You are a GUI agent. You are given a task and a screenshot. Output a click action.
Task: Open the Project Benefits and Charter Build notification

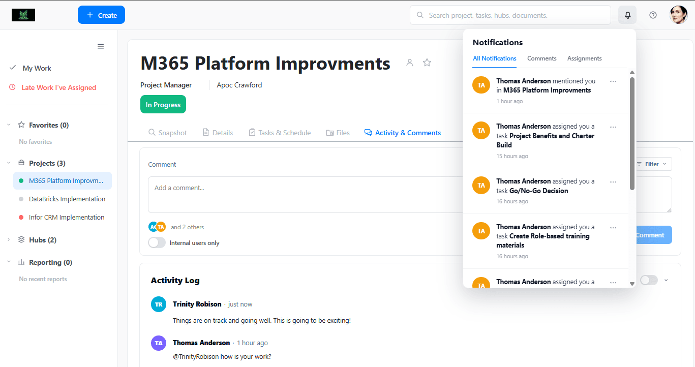point(546,140)
